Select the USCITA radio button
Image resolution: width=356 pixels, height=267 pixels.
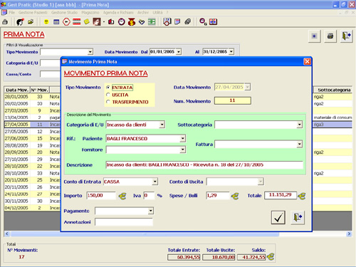coord(108,95)
